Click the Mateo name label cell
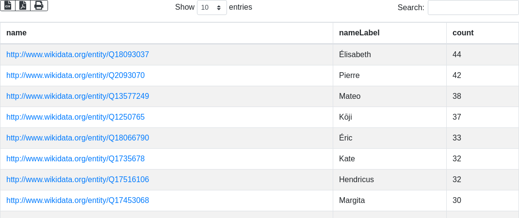Viewport: 519px width, 218px height. 350,96
